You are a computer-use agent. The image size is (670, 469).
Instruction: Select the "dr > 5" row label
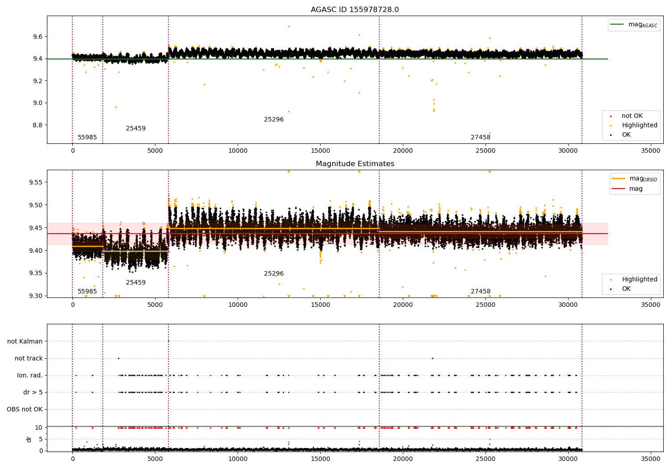[33, 392]
